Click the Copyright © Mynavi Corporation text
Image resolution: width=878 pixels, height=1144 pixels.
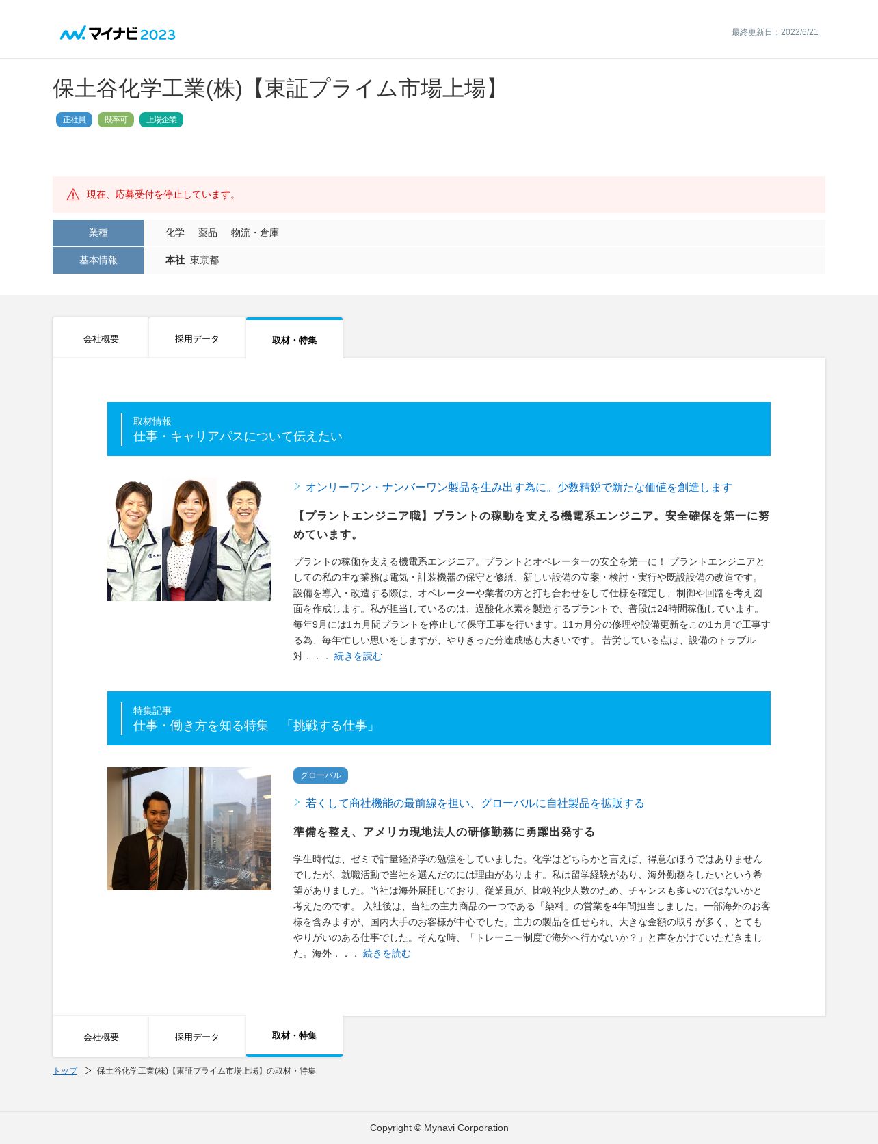click(439, 1128)
